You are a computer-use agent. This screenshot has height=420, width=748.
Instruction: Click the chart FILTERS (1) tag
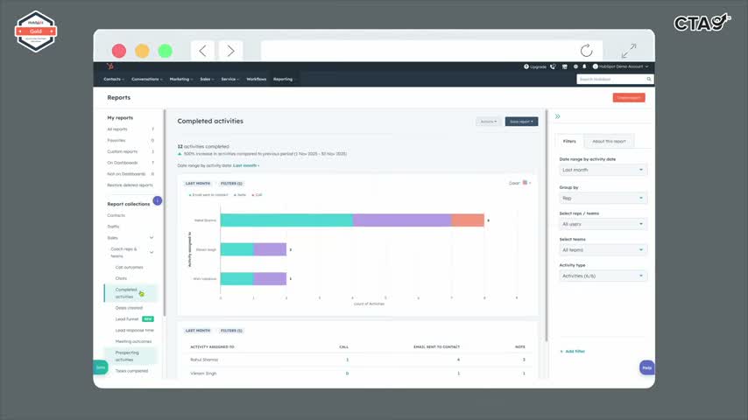click(231, 184)
